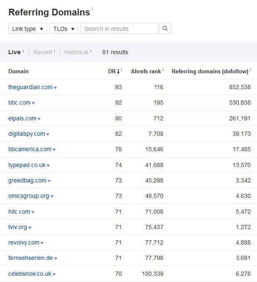
Task: Open greedbag.com domain link
Action: (x=27, y=180)
